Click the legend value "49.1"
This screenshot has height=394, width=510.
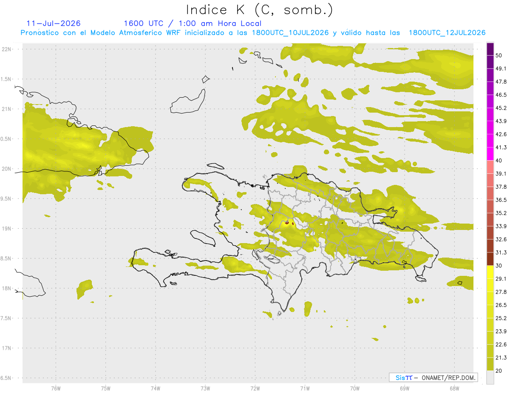(x=501, y=68)
